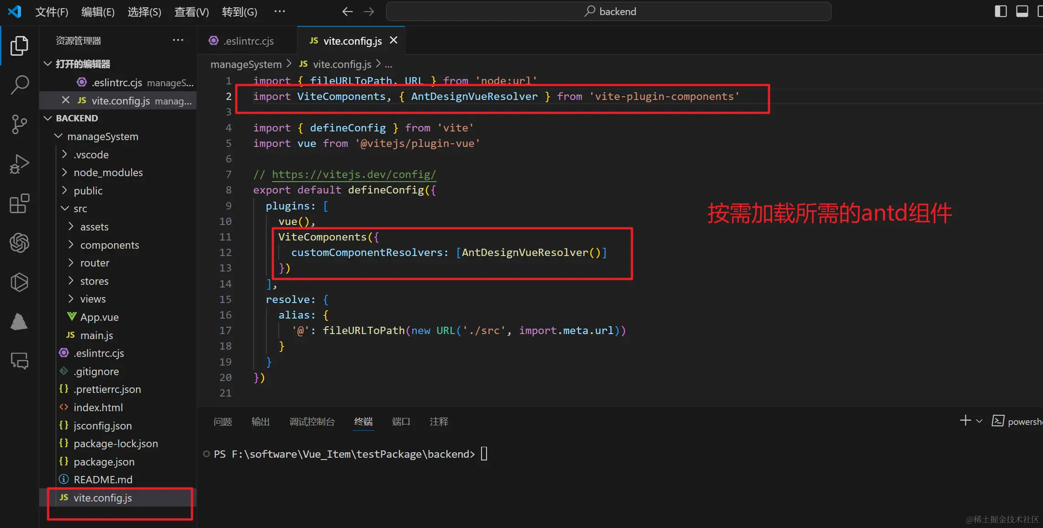The image size is (1043, 528).
Task: Open the 问题 panel tab
Action: (x=223, y=422)
